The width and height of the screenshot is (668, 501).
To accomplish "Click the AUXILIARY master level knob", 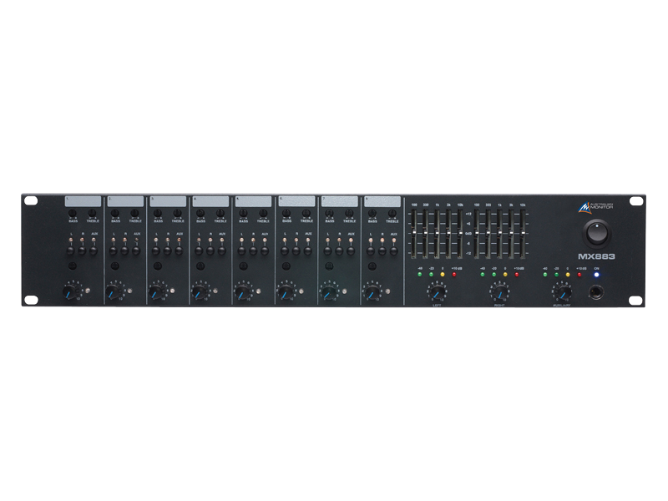I will point(562,291).
